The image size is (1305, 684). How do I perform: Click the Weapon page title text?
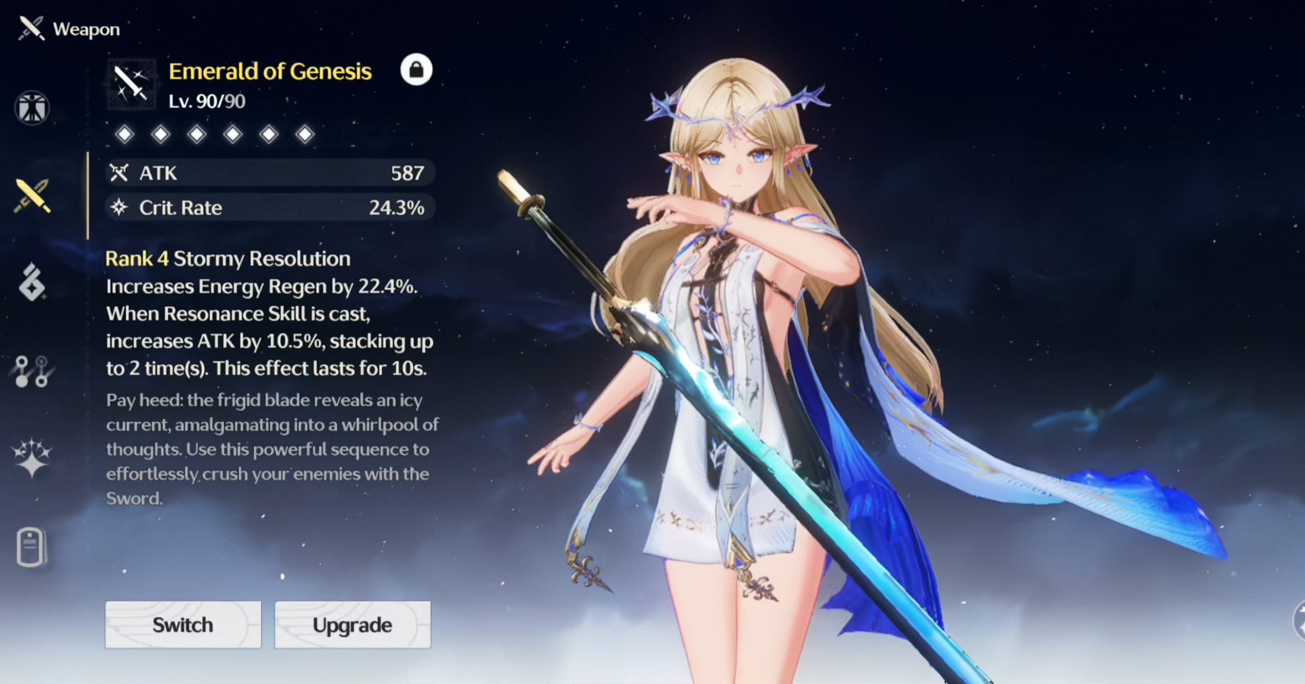[86, 29]
